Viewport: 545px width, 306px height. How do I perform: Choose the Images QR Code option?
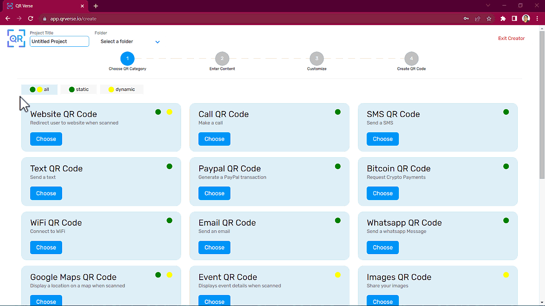click(x=383, y=300)
